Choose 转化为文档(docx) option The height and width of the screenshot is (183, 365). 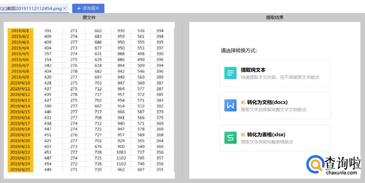coord(275,105)
